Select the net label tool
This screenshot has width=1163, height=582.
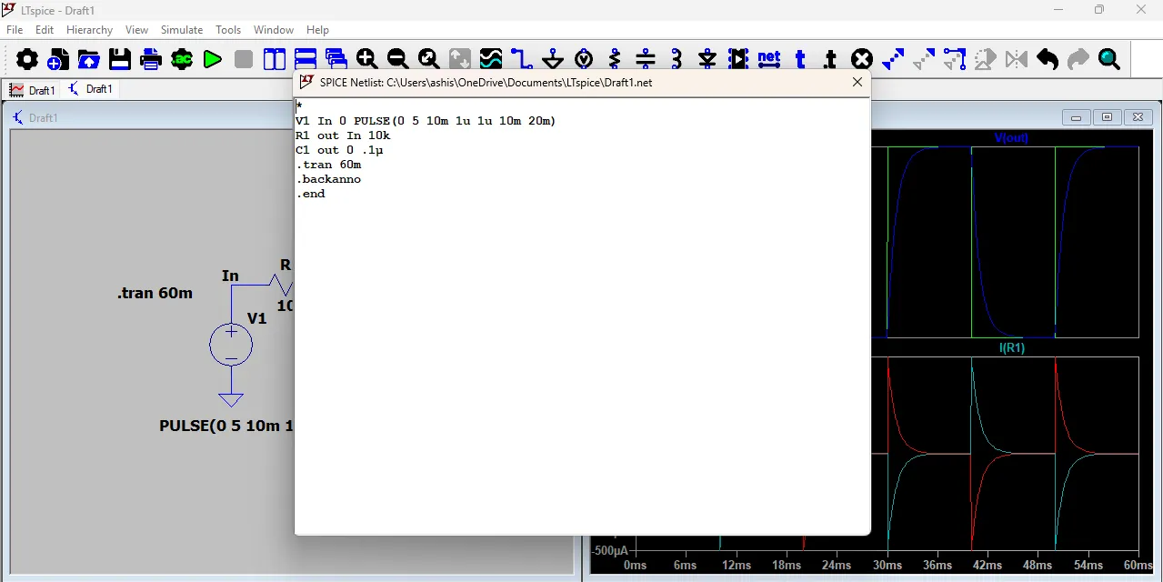(769, 59)
